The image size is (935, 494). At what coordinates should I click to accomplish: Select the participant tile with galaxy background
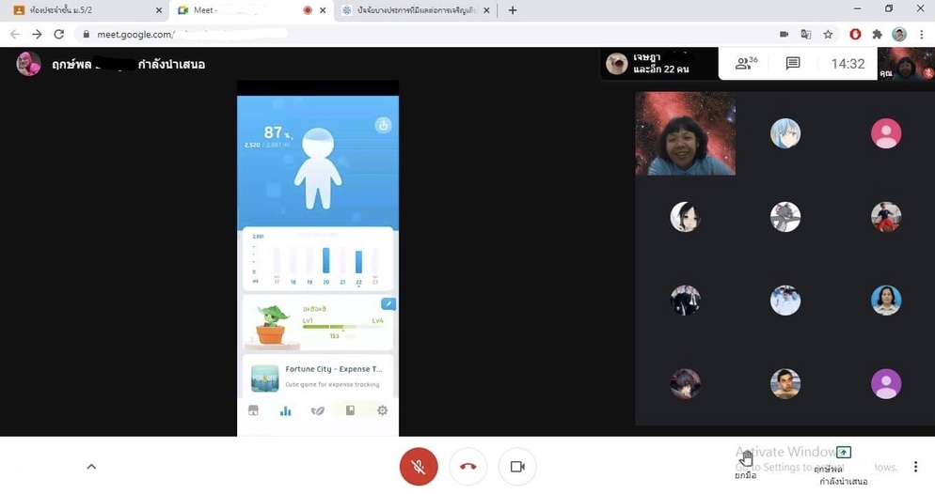point(685,133)
